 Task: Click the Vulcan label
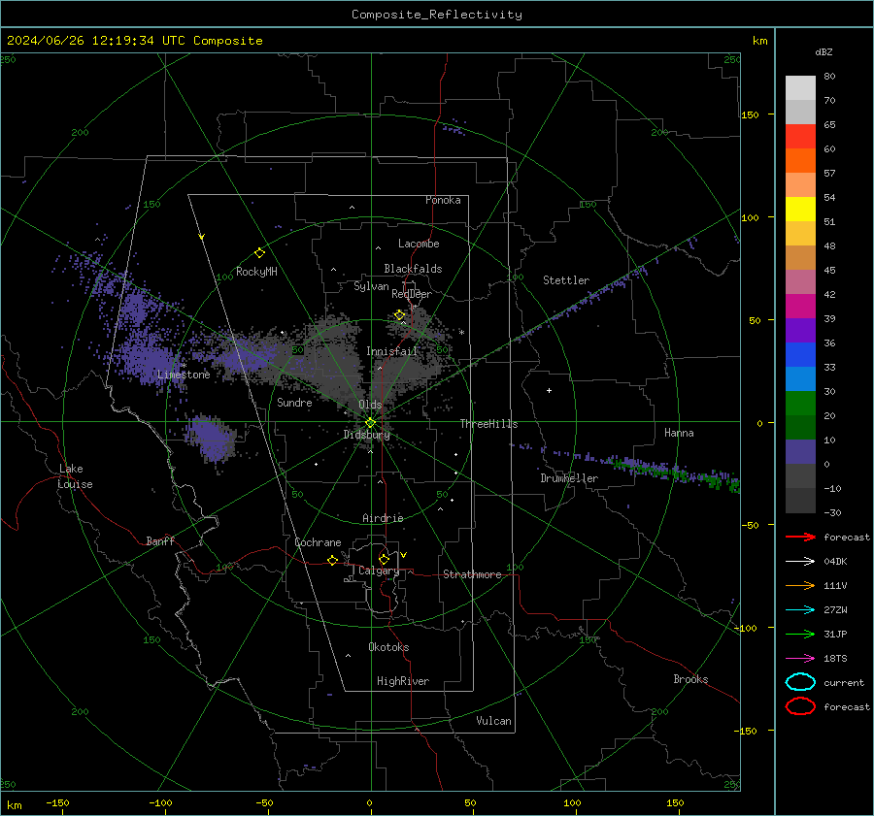coord(494,721)
